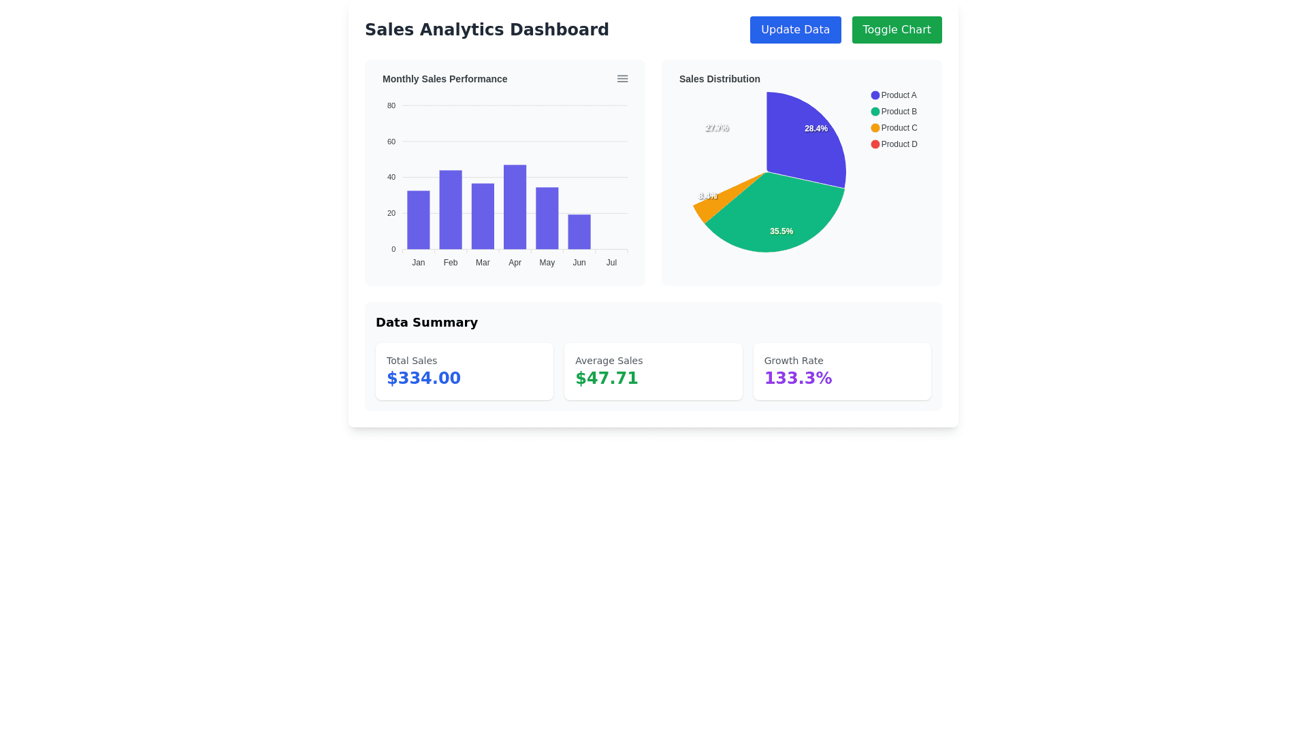Click the Average Sales summary card
1307x735 pixels.
click(x=653, y=371)
